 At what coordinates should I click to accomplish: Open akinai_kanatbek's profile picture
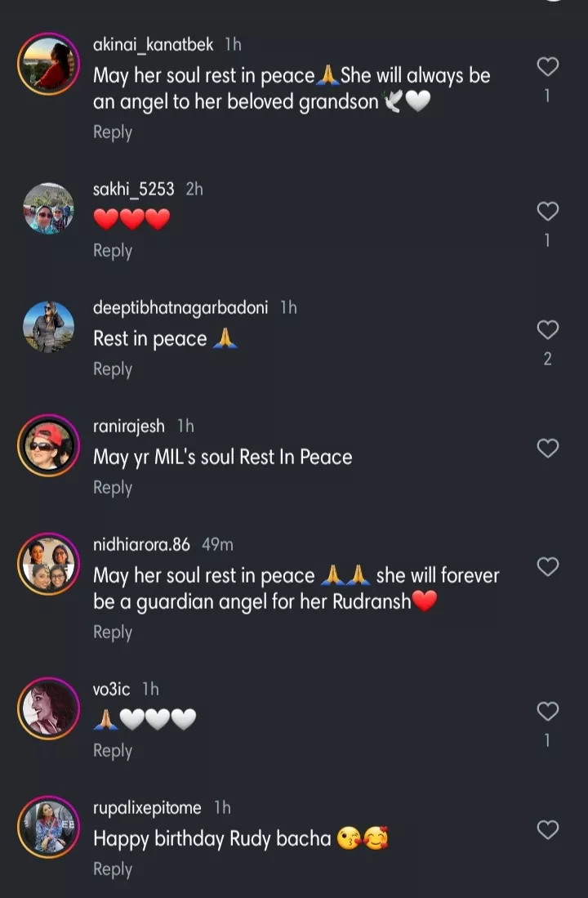point(48,65)
